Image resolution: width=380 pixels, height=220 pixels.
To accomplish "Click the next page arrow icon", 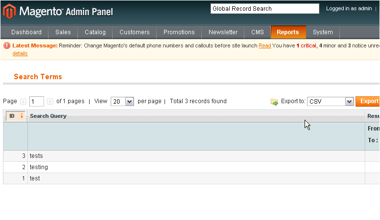I will coord(50,101).
